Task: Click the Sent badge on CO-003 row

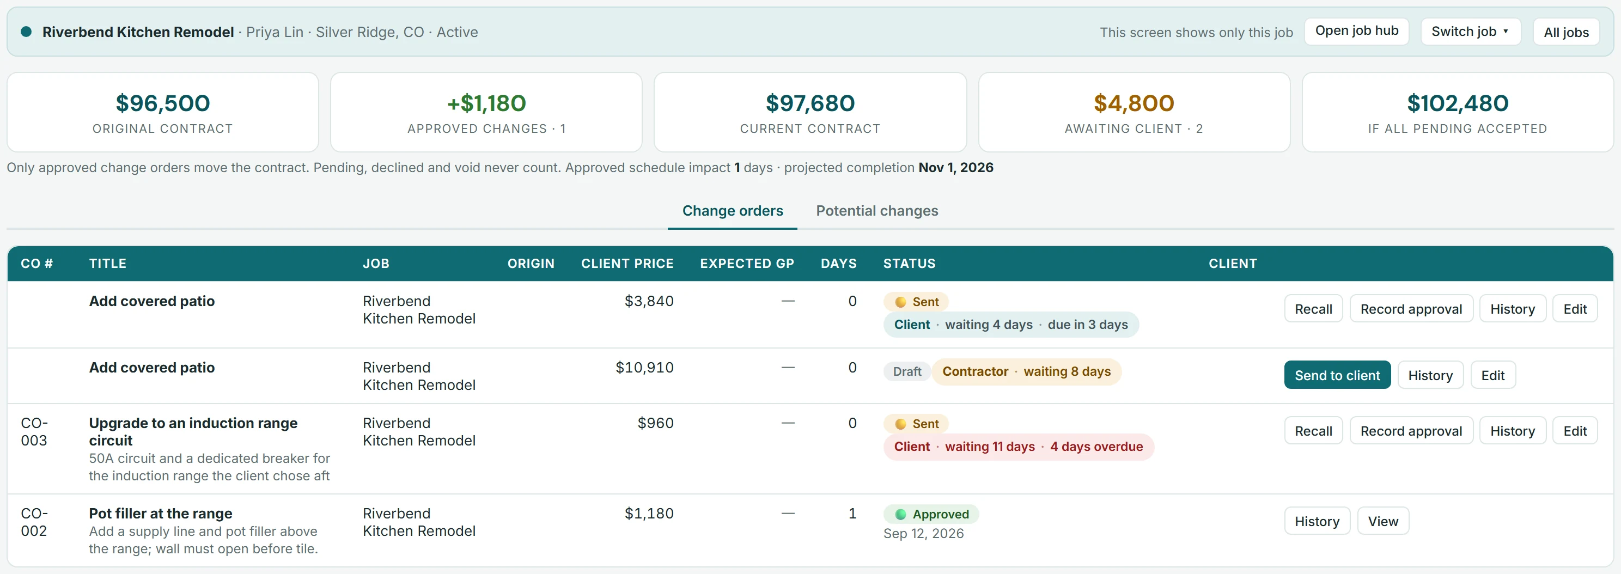Action: [916, 424]
